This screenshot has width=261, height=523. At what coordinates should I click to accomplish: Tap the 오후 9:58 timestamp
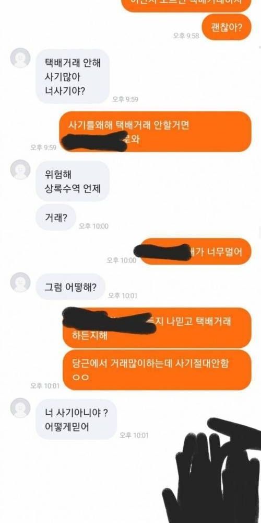pos(186,36)
